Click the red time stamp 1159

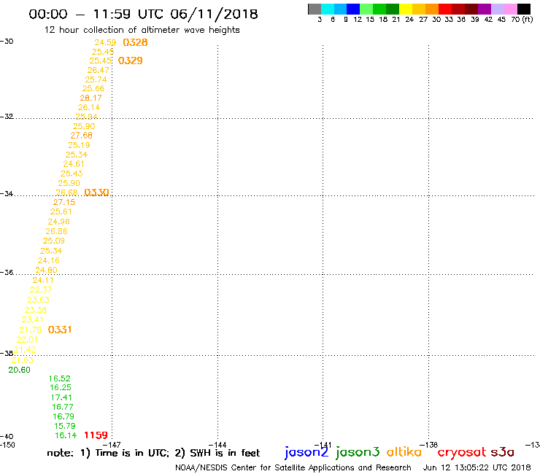click(96, 435)
